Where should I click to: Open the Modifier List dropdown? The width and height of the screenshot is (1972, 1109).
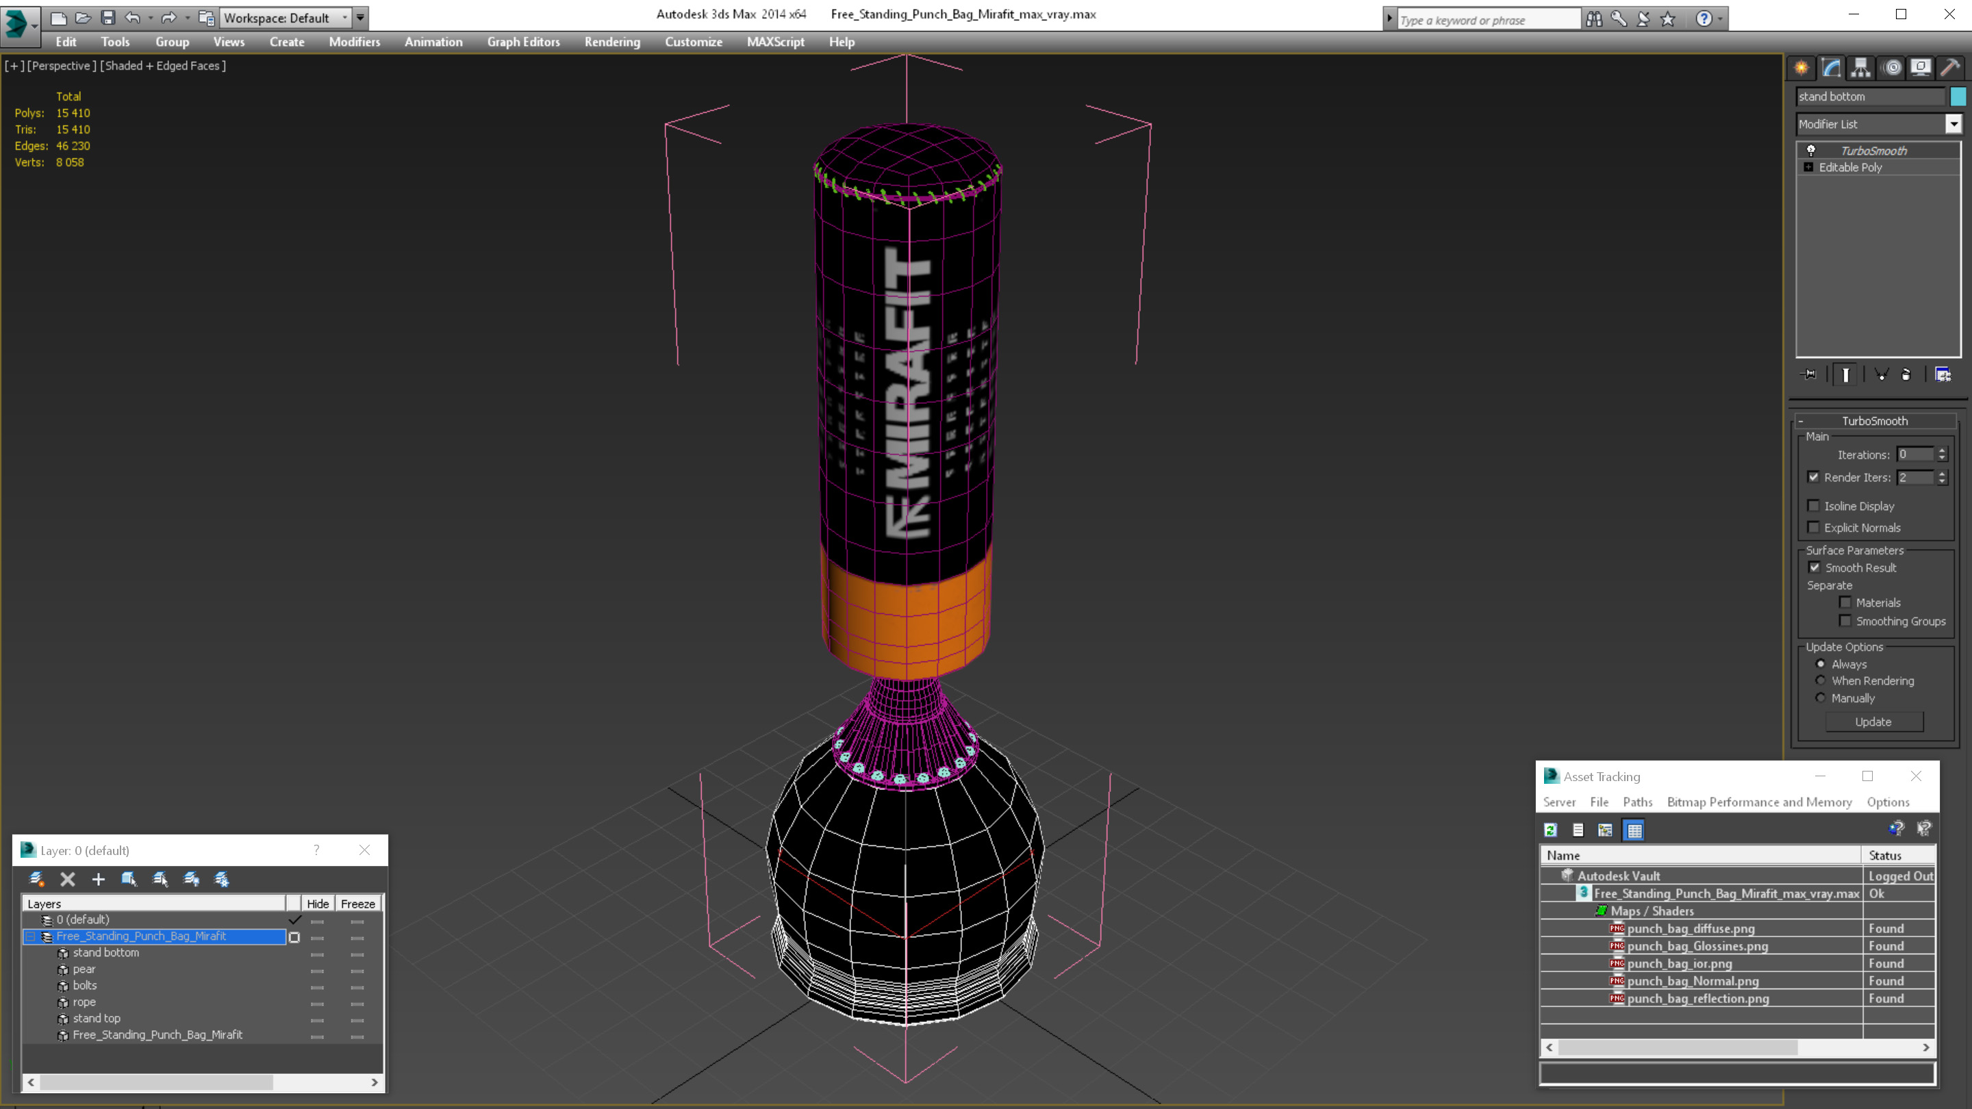coord(1954,124)
